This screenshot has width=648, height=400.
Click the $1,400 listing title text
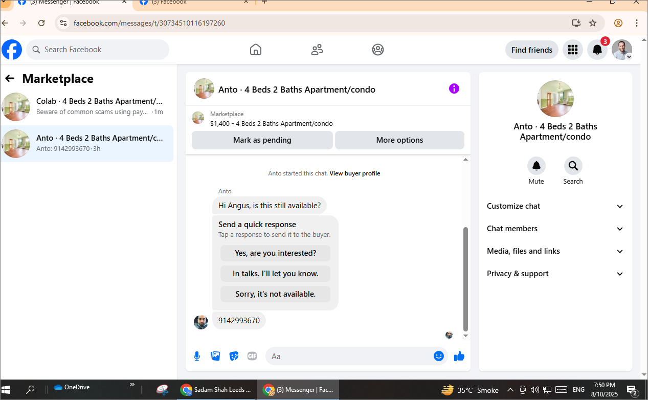pos(272,123)
